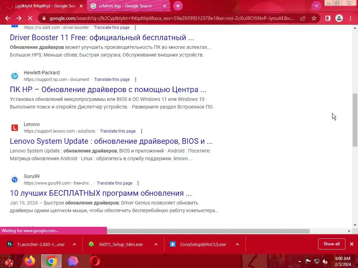Close the 'j,yjdktybt lhfqdthjd' tab
The height and width of the screenshot is (268, 358).
point(81,6)
